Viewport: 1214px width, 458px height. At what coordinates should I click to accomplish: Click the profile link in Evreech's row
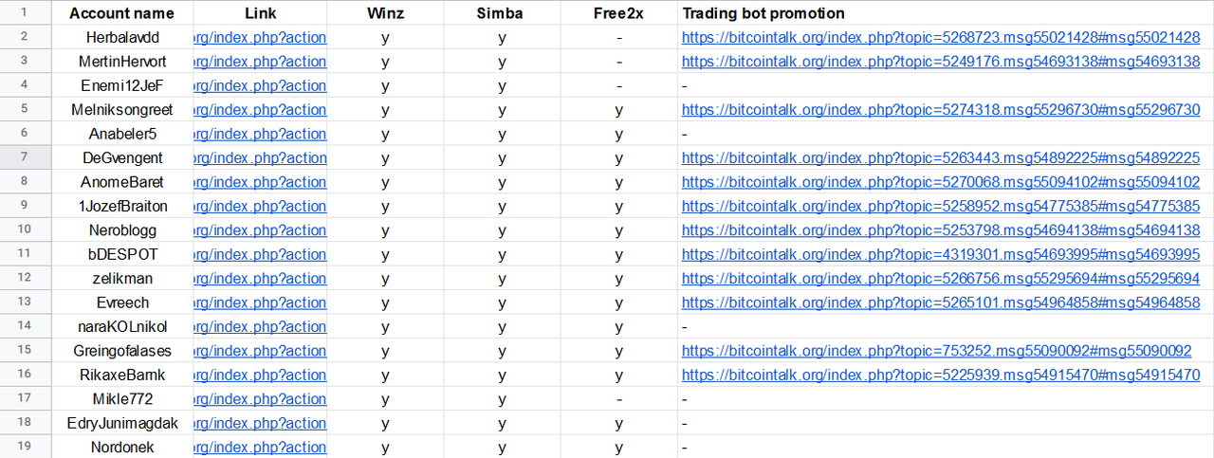click(x=260, y=302)
